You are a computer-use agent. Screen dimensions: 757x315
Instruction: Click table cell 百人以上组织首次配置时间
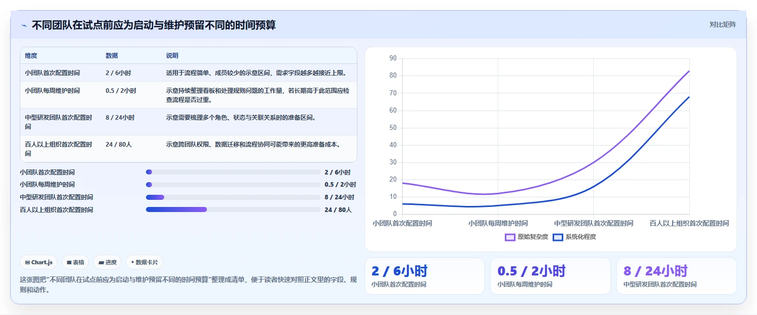click(x=58, y=149)
